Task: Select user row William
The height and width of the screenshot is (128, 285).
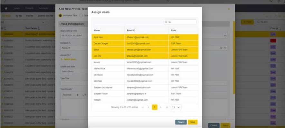Action: tap(145, 100)
